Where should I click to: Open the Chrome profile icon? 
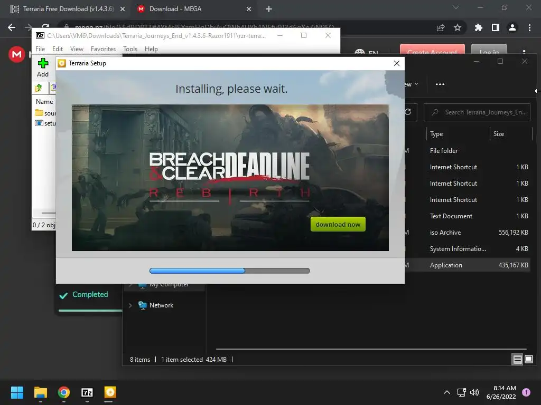512,27
